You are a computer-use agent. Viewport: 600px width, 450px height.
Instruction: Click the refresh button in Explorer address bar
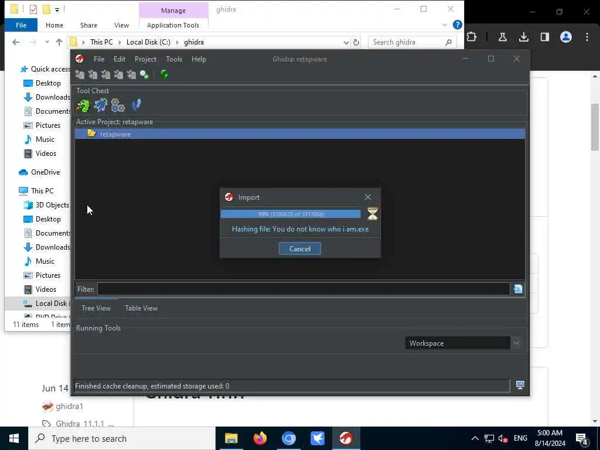(356, 42)
